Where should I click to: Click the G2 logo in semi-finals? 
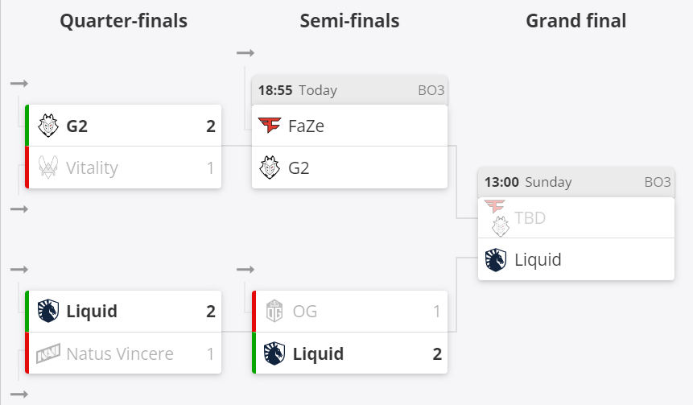coord(269,167)
